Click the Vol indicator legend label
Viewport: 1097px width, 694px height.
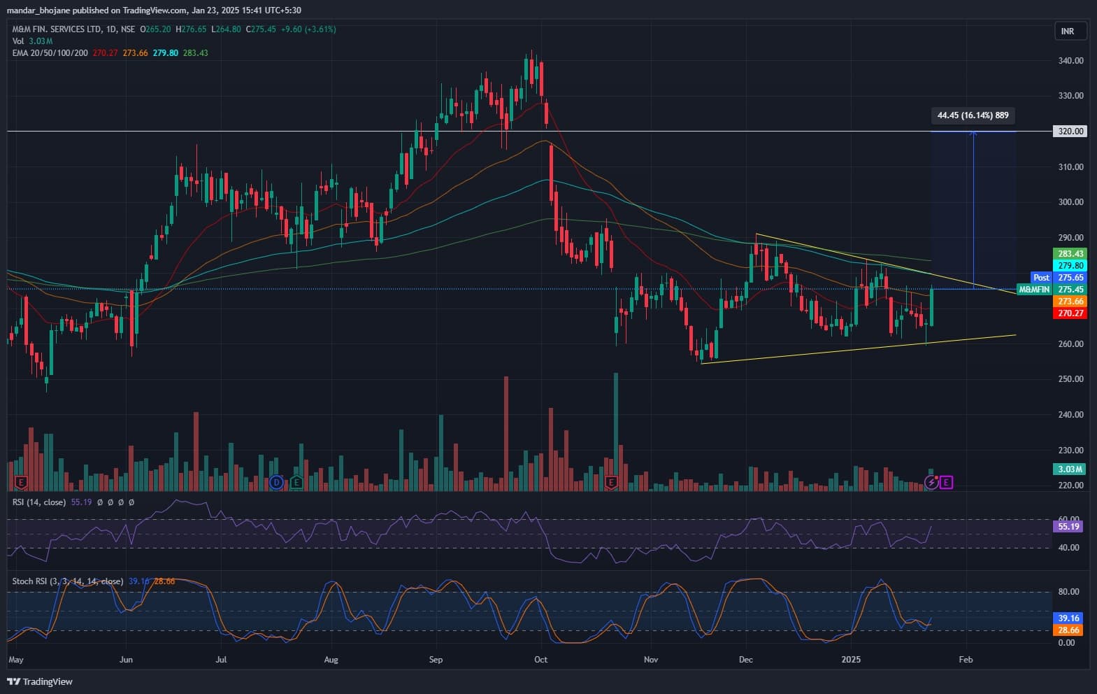[18, 41]
